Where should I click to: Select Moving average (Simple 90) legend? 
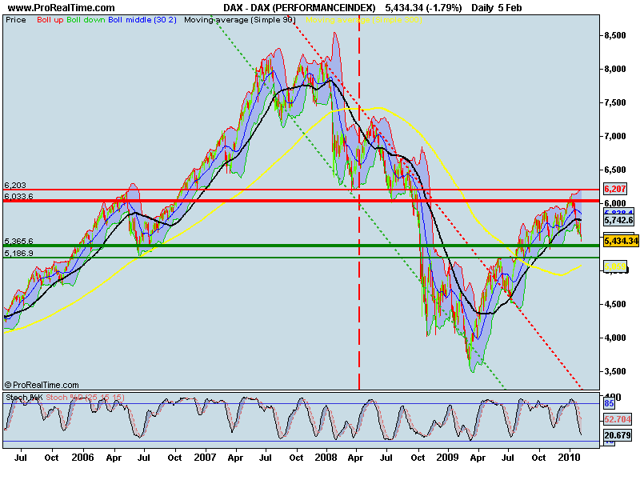(239, 19)
